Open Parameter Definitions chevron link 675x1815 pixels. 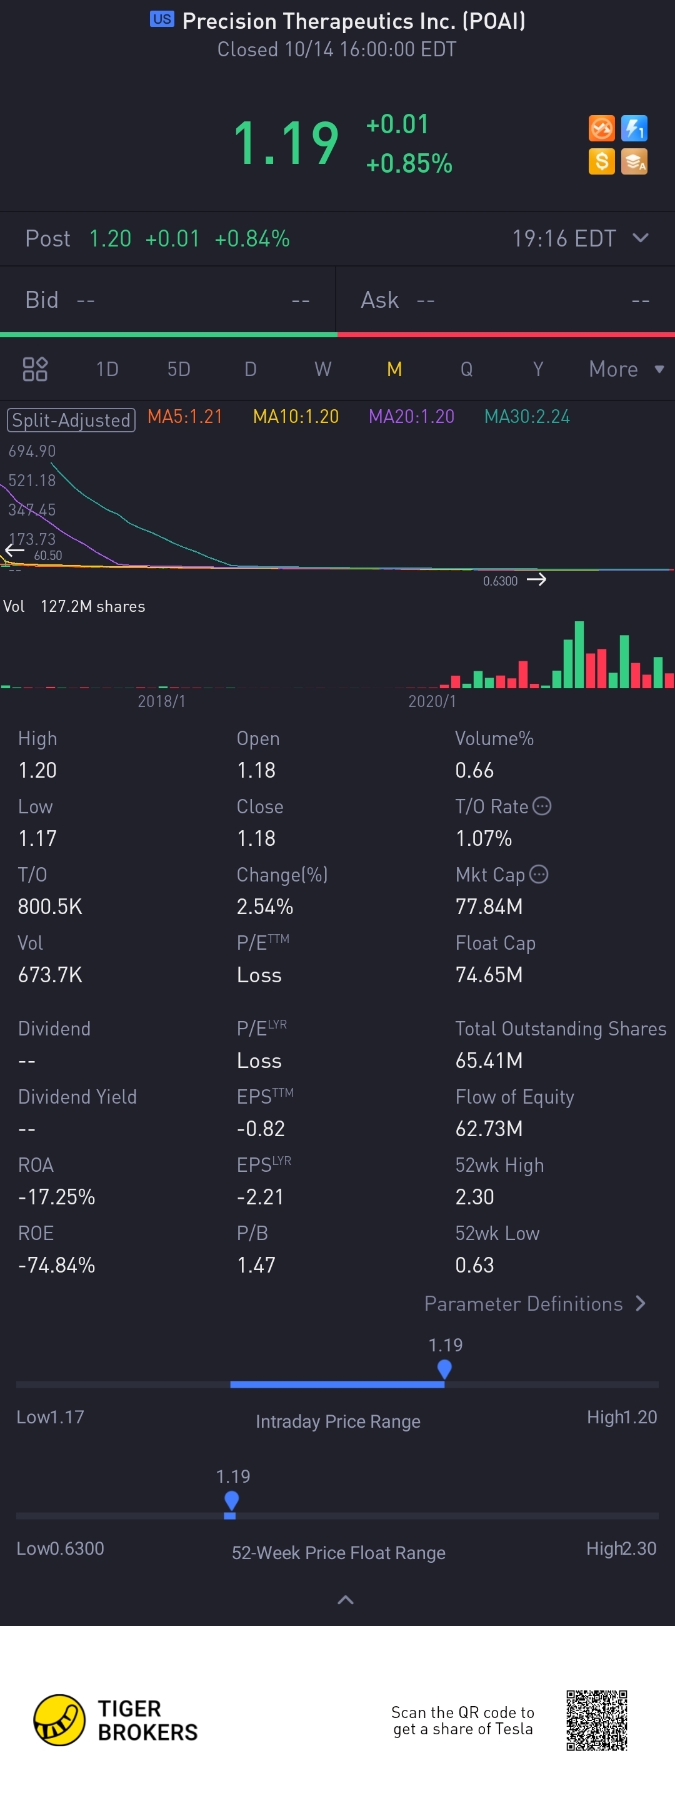(x=536, y=1303)
